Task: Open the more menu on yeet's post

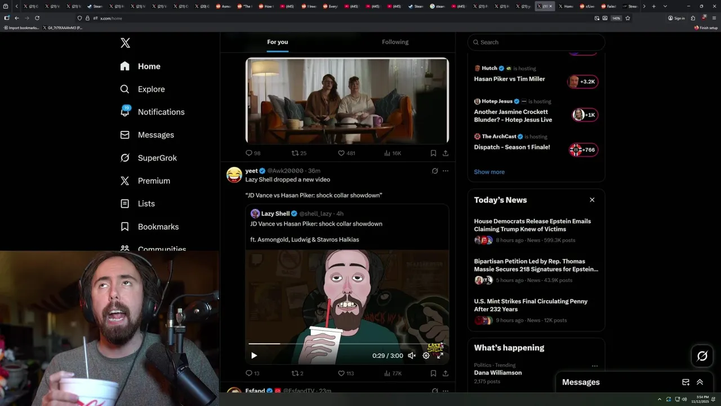Action: (446, 171)
